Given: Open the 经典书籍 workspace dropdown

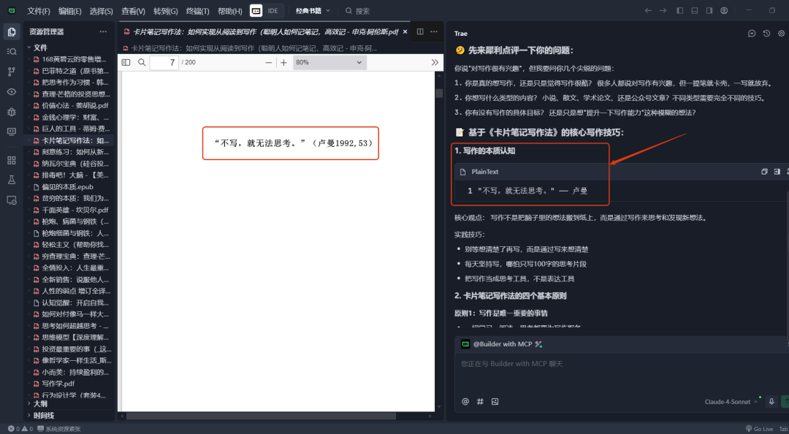Looking at the screenshot, I should (313, 10).
